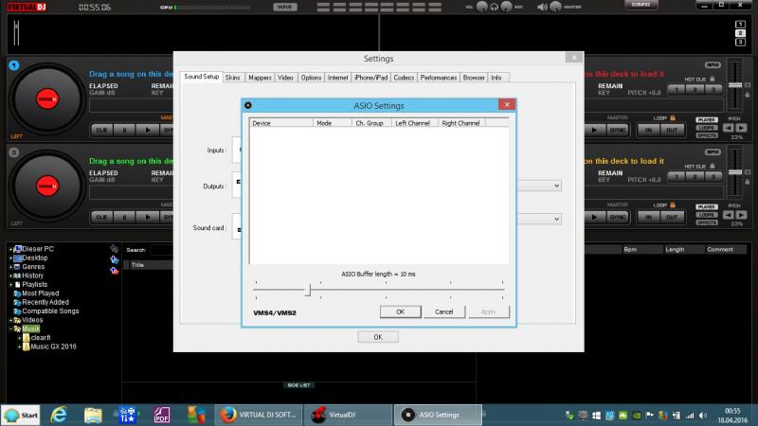Click the VirtualDJ logo

click(27, 7)
